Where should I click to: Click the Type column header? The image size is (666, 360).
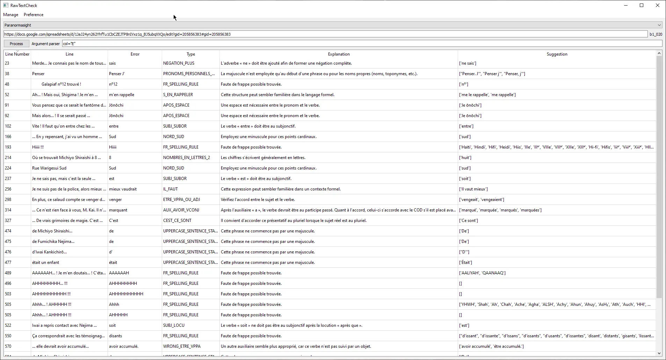tap(191, 54)
